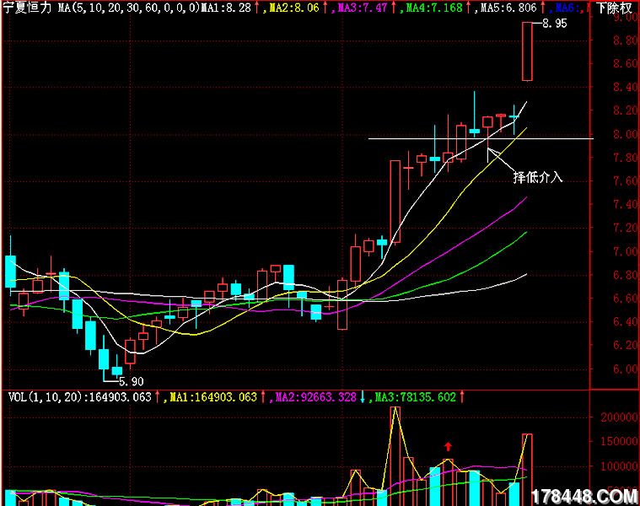The image size is (640, 506).
Task: Click the 8.95 high price label
Action: [555, 24]
